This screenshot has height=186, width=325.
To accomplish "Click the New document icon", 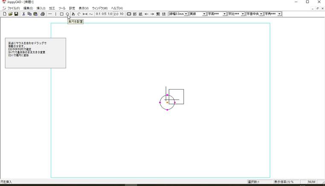I will 4,14.
